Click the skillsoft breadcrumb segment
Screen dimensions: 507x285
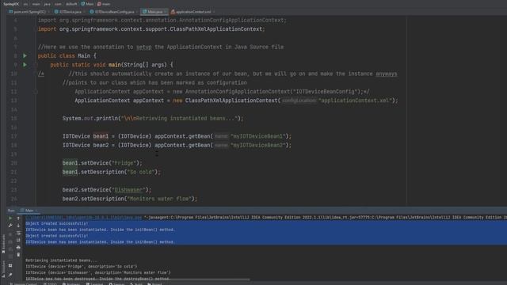point(71,4)
